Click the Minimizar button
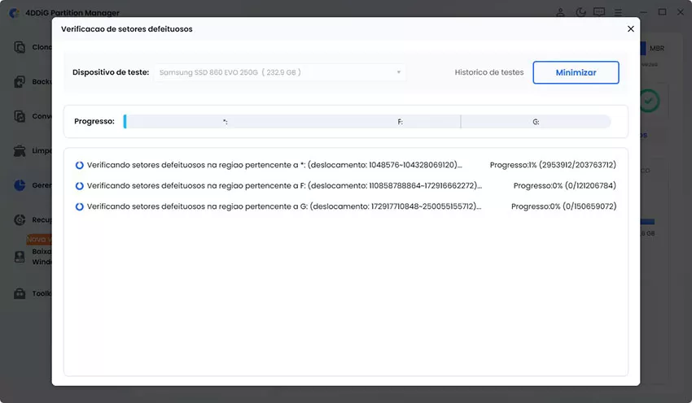692x403 pixels. click(576, 72)
